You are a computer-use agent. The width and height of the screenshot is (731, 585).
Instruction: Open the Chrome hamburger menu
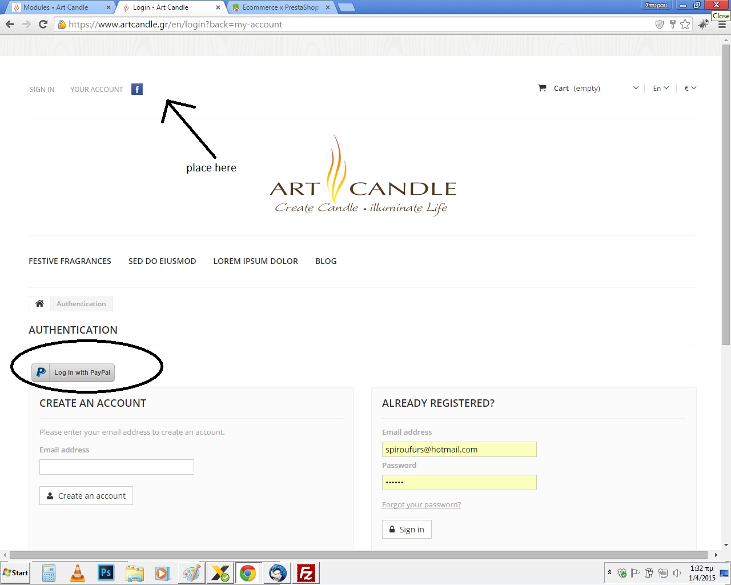click(x=722, y=25)
